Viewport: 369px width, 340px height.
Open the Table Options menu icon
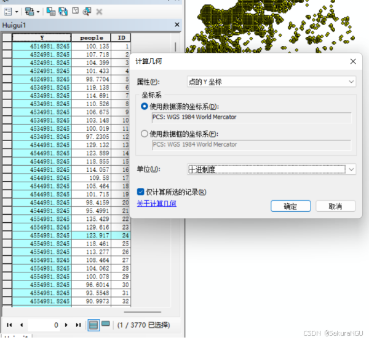[x=8, y=12]
